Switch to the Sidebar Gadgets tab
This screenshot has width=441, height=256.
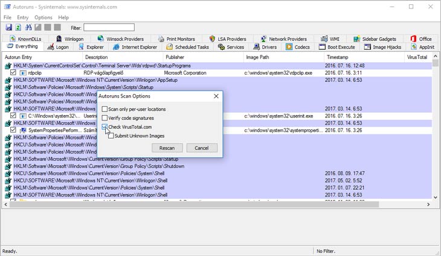[375, 39]
